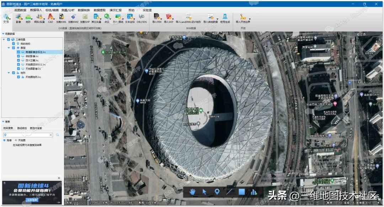Image resolution: width=384 pixels, height=207 pixels.
Task: Open the 数据提取 ribbon tab
Action: [x=100, y=10]
